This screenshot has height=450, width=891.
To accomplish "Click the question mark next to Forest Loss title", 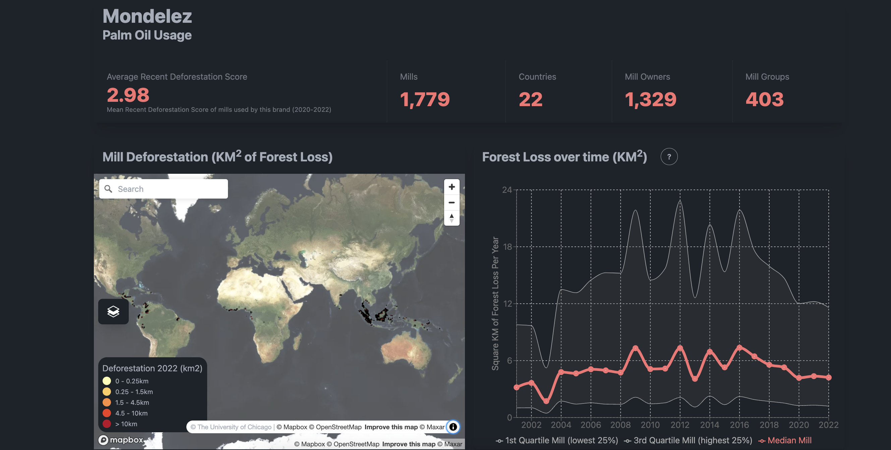I will click(x=669, y=156).
